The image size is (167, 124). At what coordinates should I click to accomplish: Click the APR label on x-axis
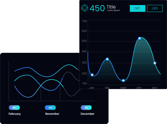(x=139, y=88)
